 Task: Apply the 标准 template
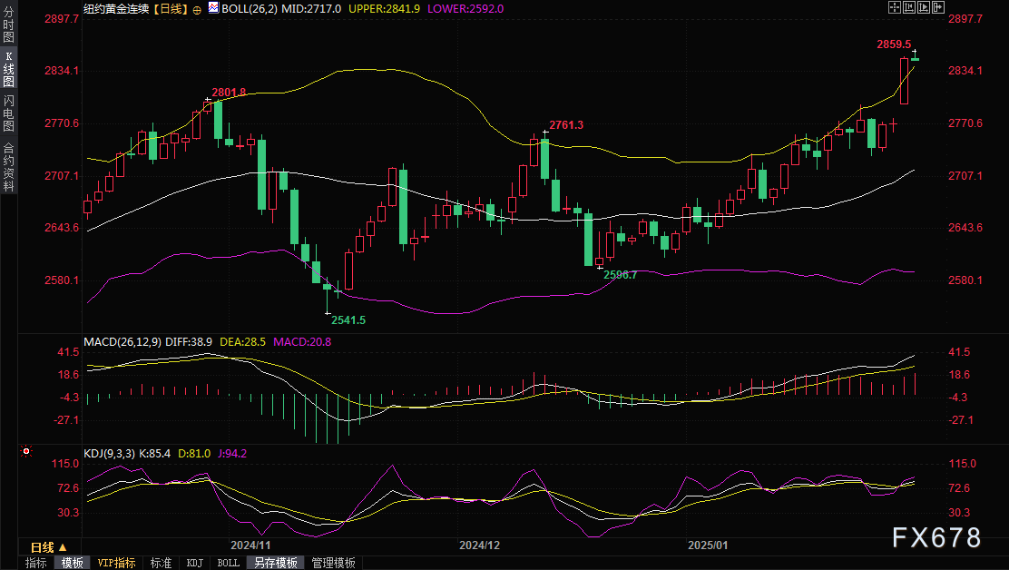click(161, 563)
